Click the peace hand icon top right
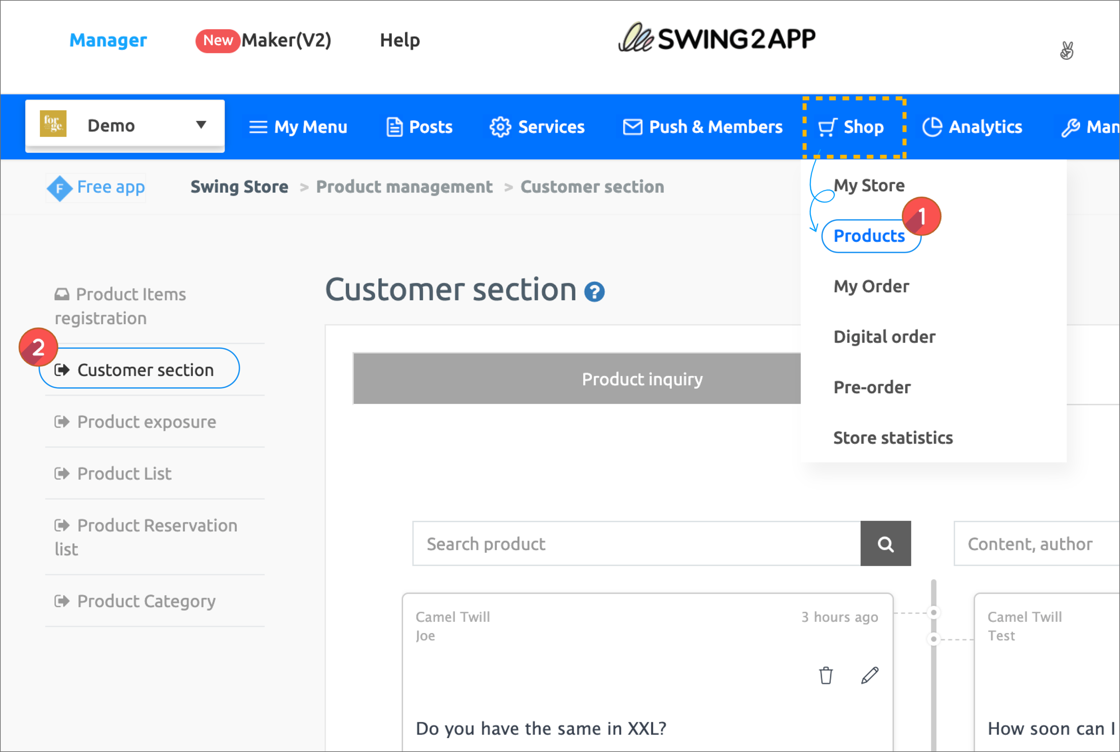1120x752 pixels. coord(1067,50)
